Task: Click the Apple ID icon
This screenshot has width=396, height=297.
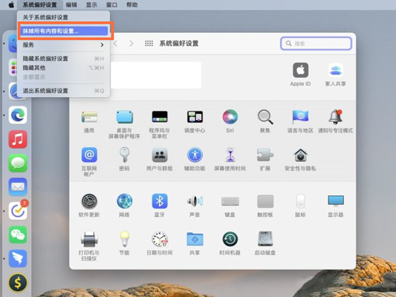Action: [300, 72]
